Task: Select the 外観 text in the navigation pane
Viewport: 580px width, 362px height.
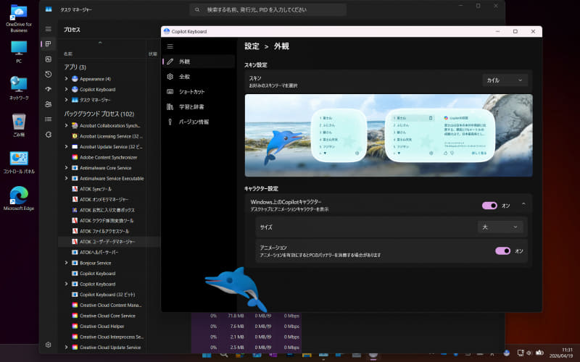Action: 185,62
